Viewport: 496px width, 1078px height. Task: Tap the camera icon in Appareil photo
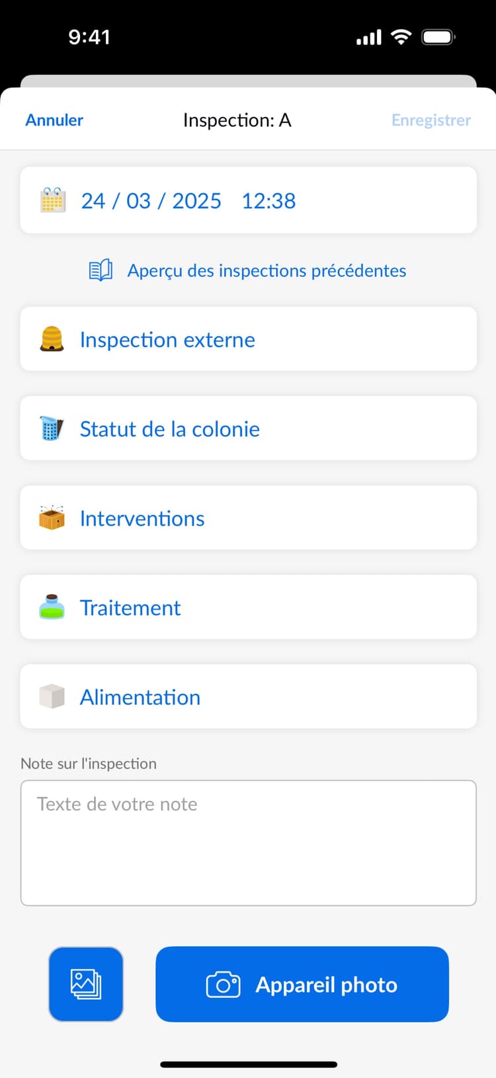tap(224, 984)
